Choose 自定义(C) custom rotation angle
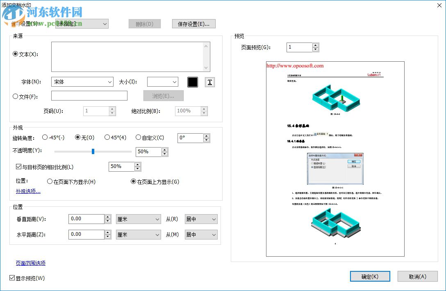Viewport: 446px width, 291px height. pos(138,137)
